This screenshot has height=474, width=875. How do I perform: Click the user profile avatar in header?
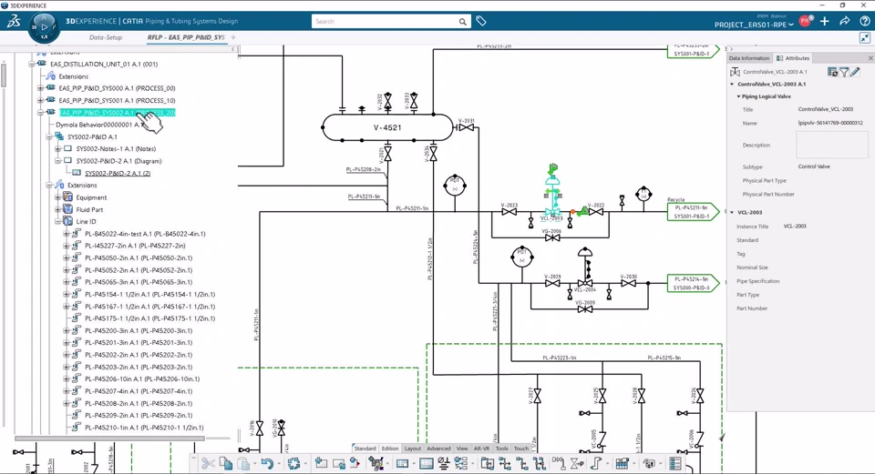(805, 21)
